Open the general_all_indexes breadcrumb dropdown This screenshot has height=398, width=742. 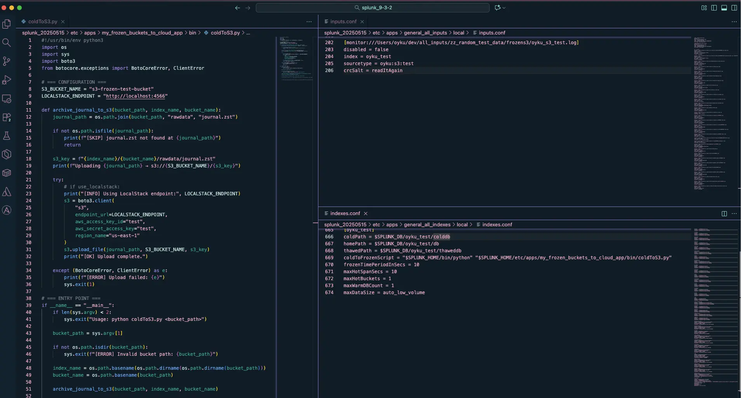click(x=427, y=225)
